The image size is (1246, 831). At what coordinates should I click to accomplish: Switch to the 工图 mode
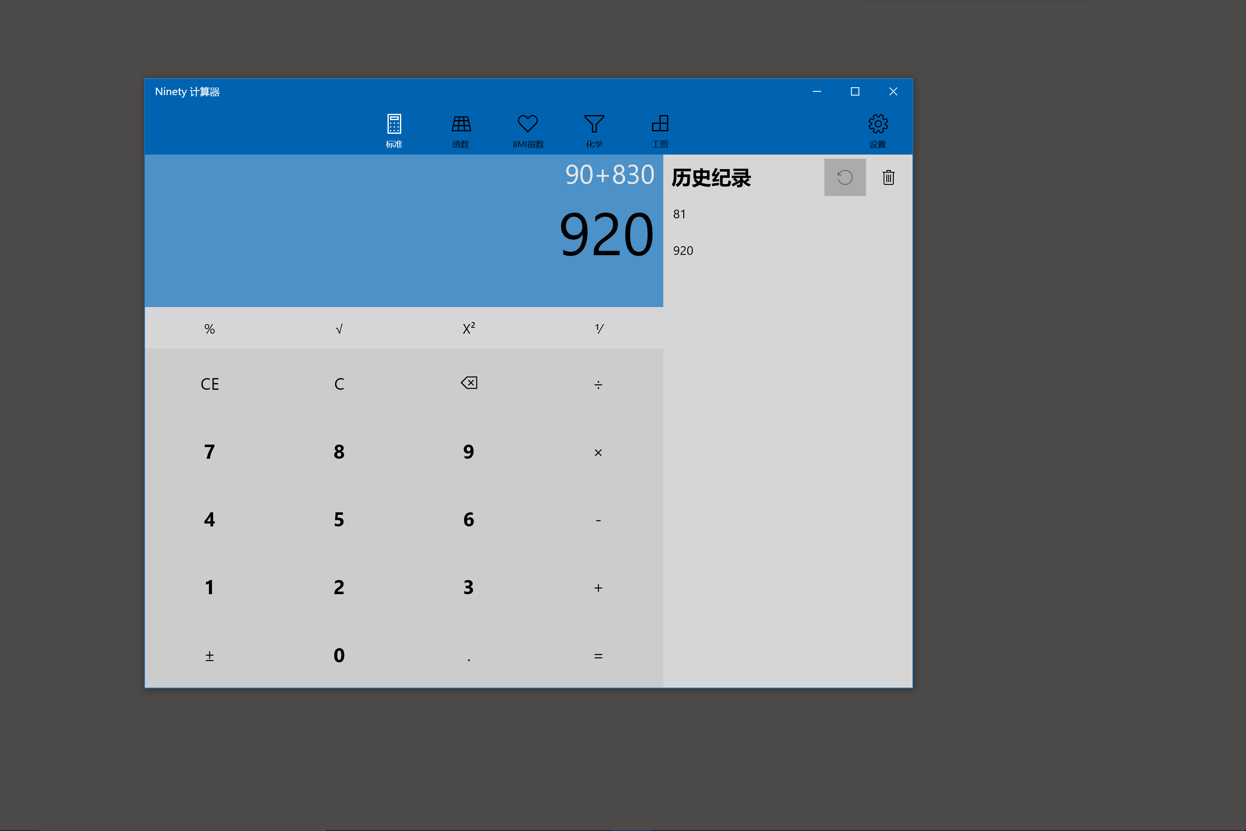660,130
